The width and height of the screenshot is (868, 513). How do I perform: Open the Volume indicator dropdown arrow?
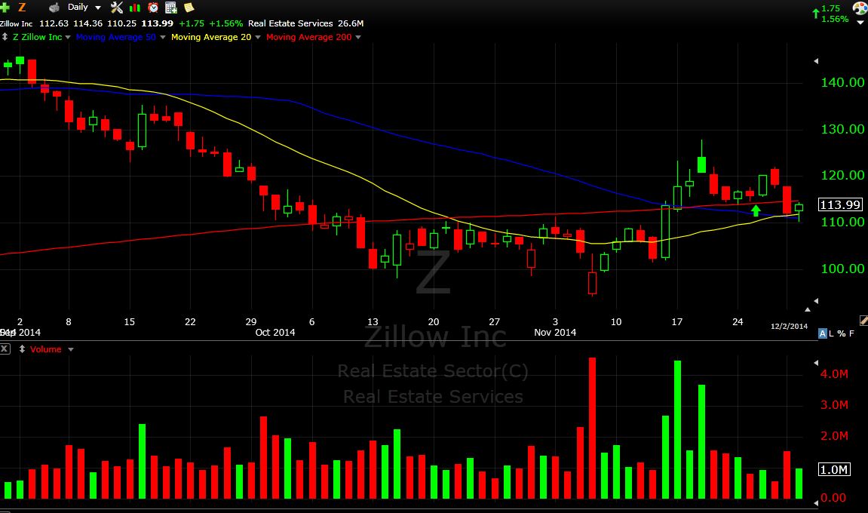[x=70, y=349]
